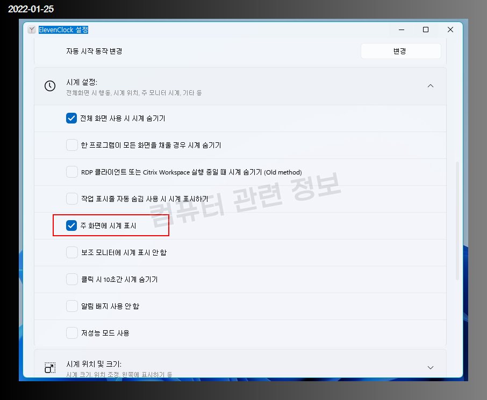Click the settings window vertical scrollbar

coord(457,221)
